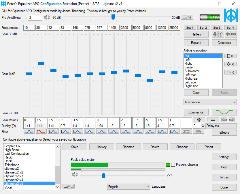Screen dimensions: 240x194
Task: Click the Compress button
Action: (224, 43)
